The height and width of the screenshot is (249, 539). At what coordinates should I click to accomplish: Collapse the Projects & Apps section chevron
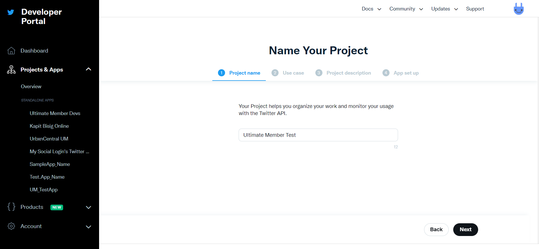89,69
